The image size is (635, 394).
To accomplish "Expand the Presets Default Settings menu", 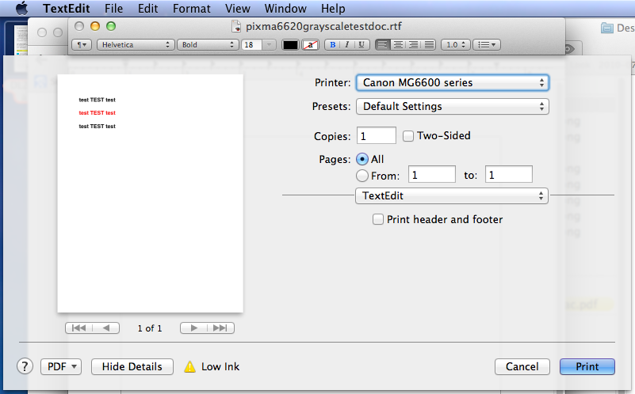I will [452, 106].
